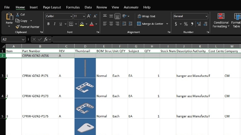Select thumbnail of part CPRW-GEN2-P173
The height and width of the screenshot is (135, 241).
click(85, 88)
